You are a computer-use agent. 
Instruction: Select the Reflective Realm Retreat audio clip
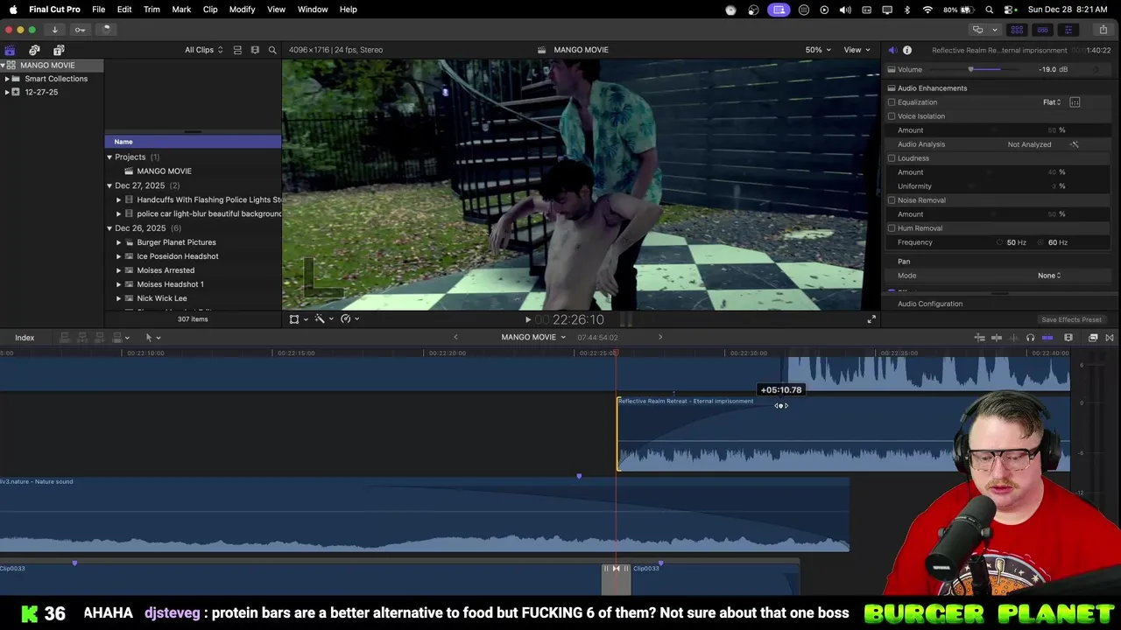(843, 434)
